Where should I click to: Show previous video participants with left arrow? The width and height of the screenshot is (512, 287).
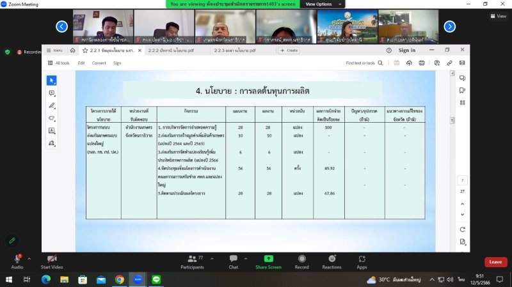[62, 26]
